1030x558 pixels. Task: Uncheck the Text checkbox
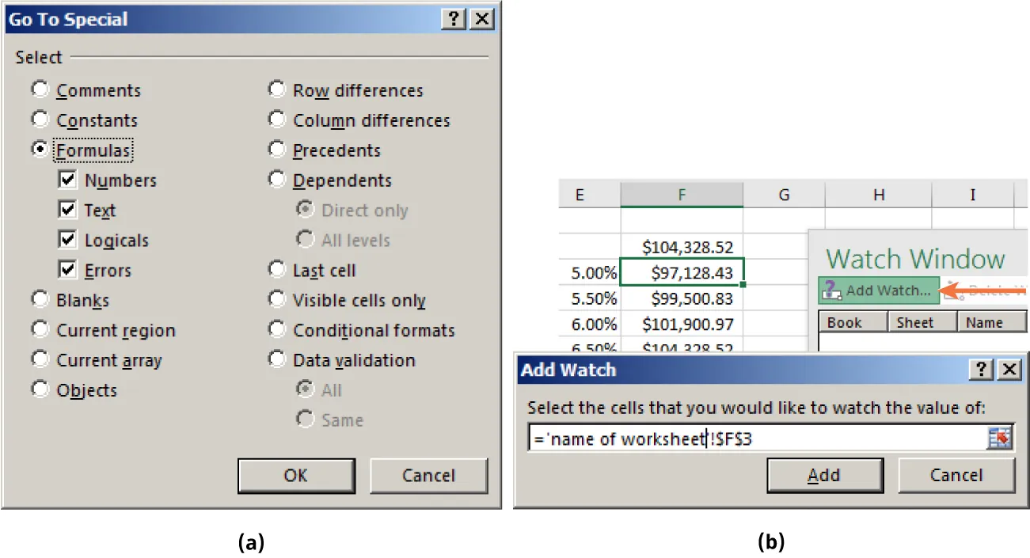[x=67, y=210]
